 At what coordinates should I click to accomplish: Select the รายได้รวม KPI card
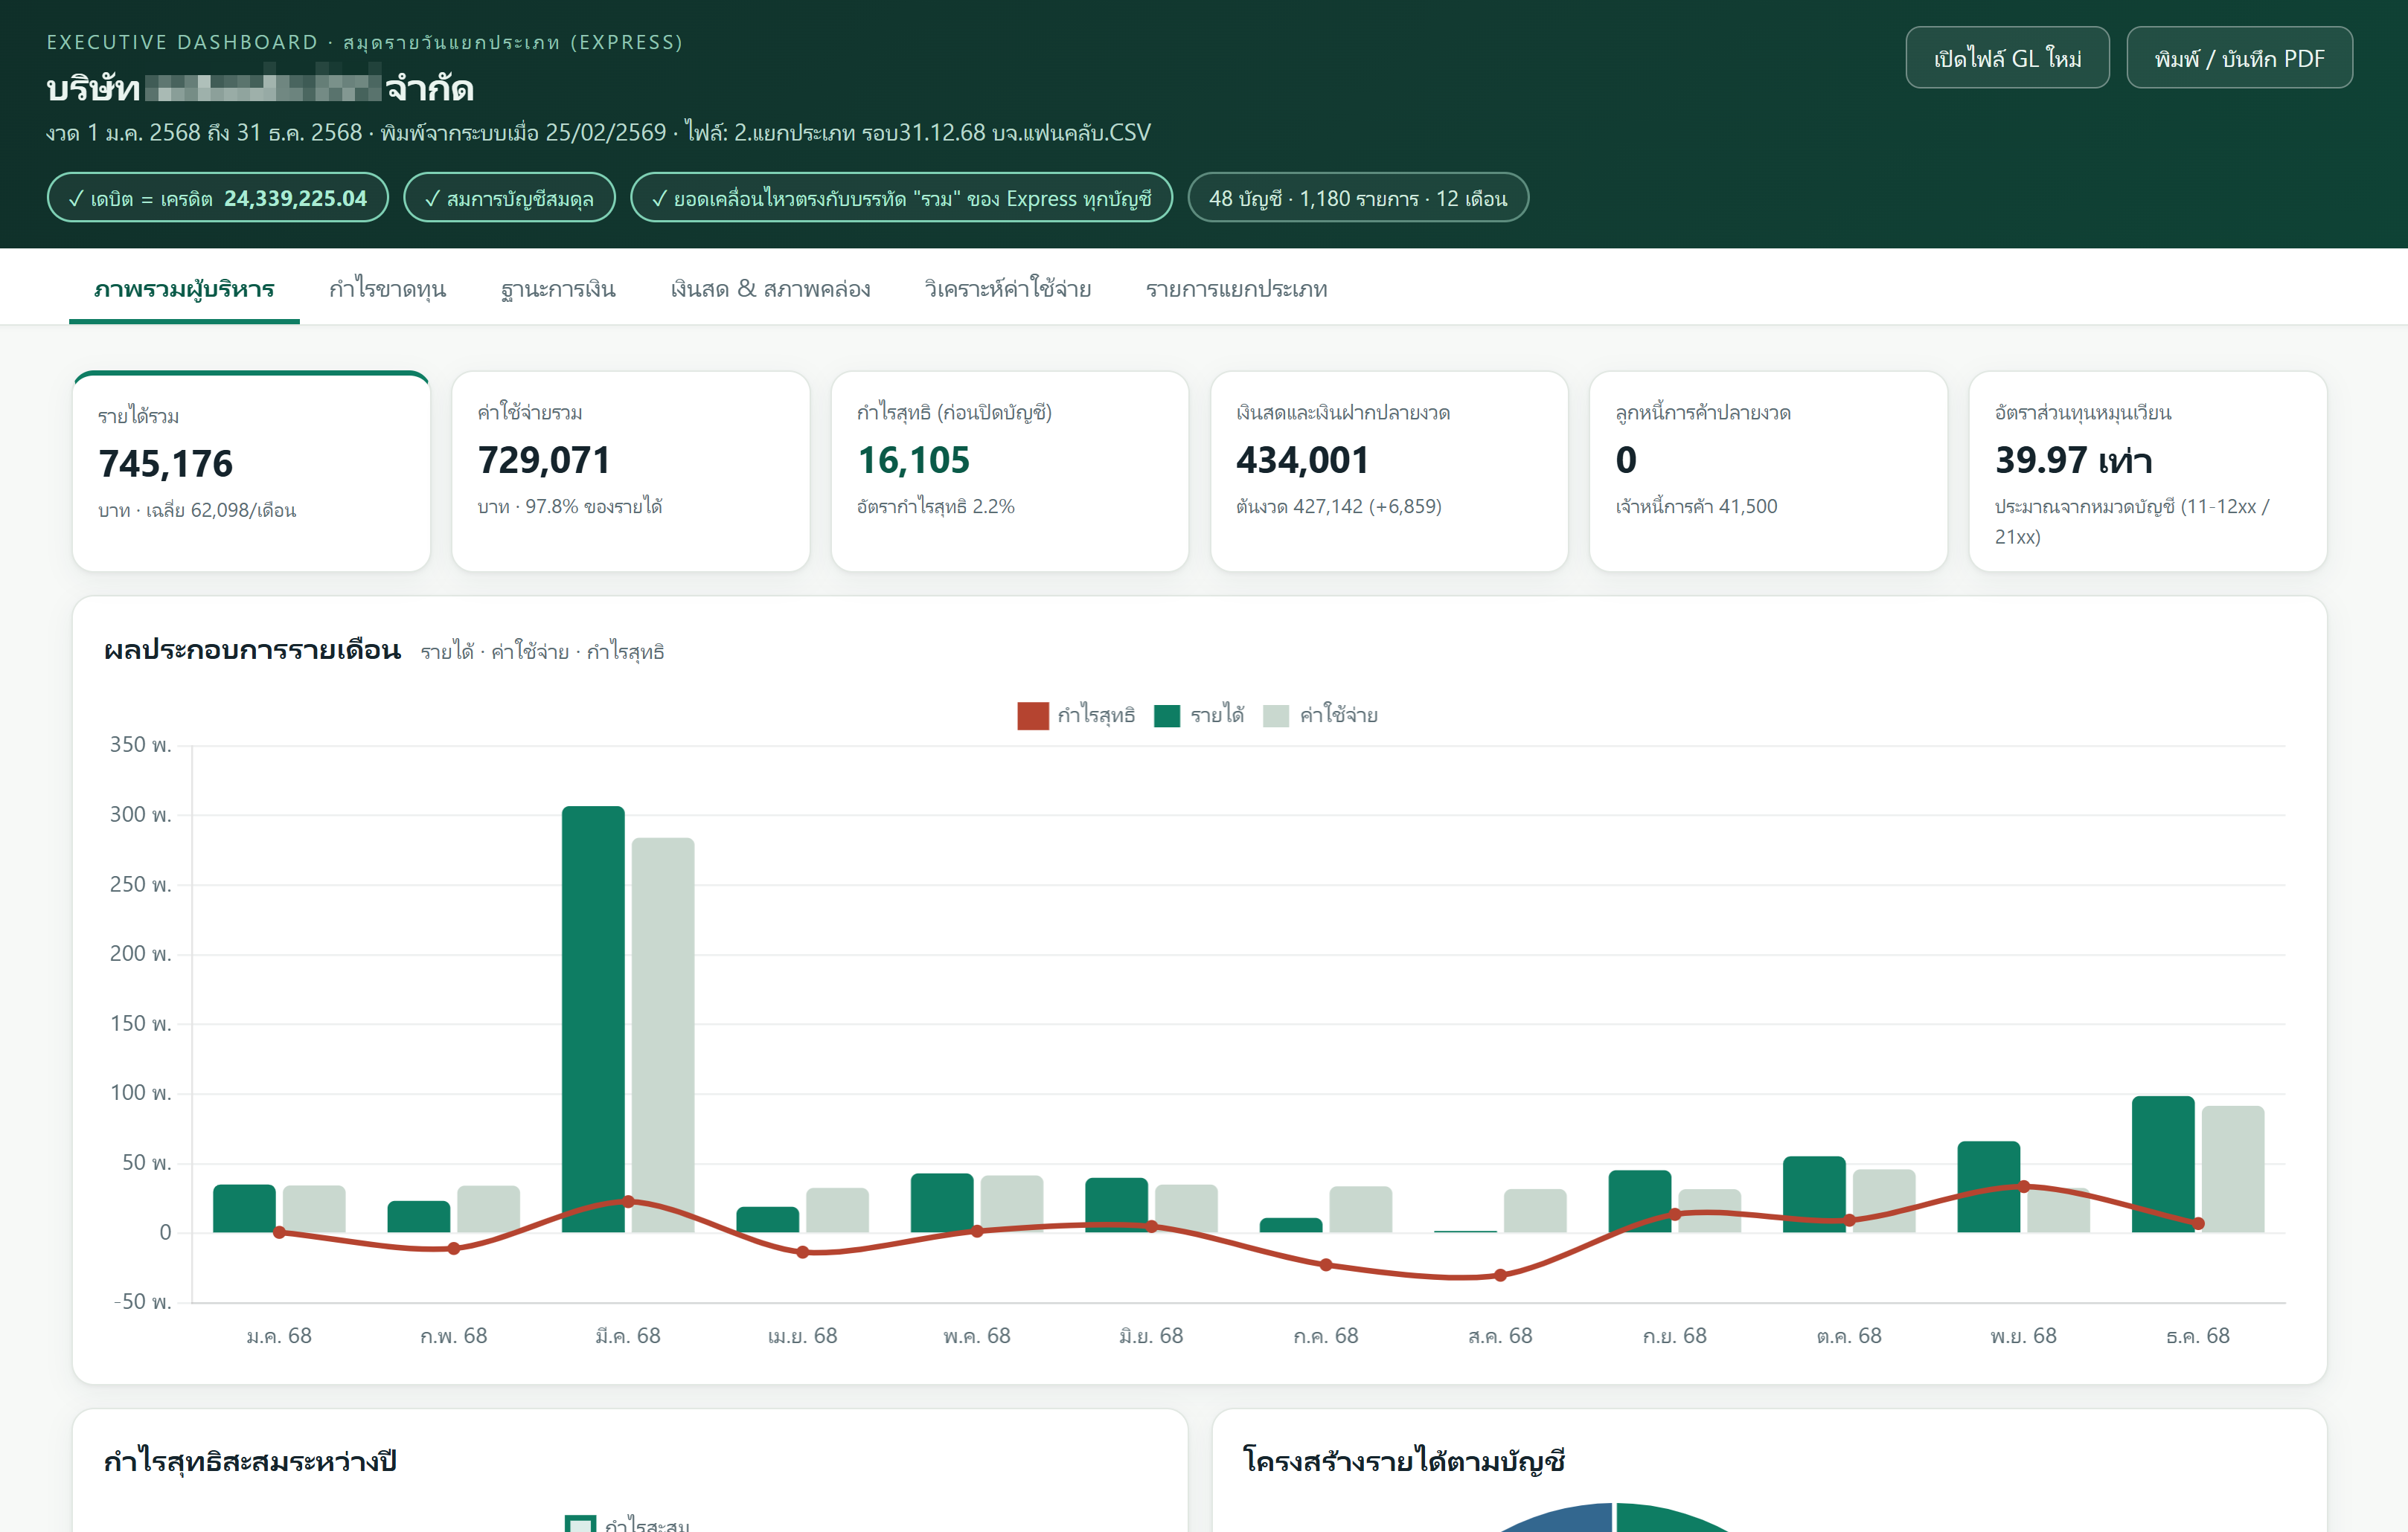point(251,471)
